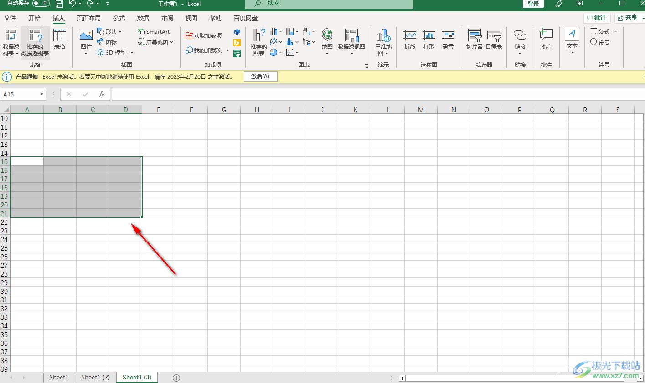The image size is (645, 383).
Task: Click the formula bar input area
Action: point(377,94)
